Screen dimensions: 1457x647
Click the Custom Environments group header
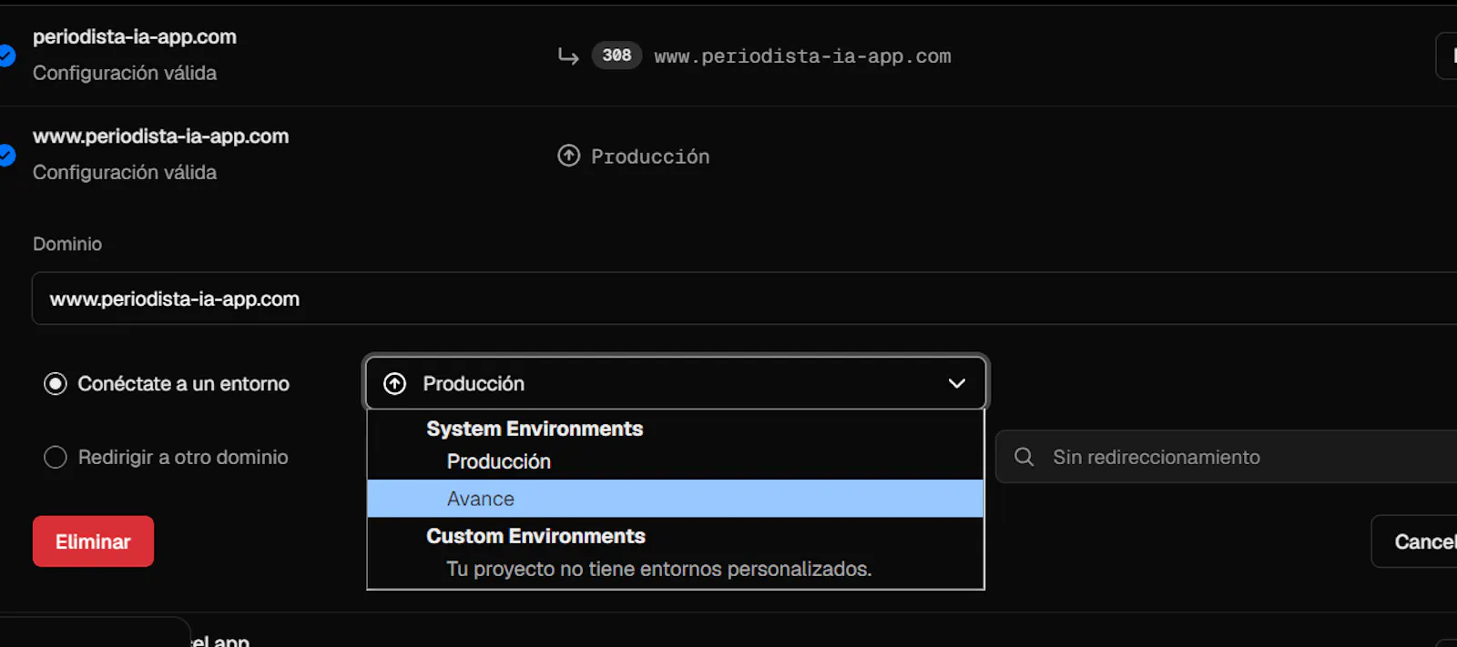click(535, 536)
